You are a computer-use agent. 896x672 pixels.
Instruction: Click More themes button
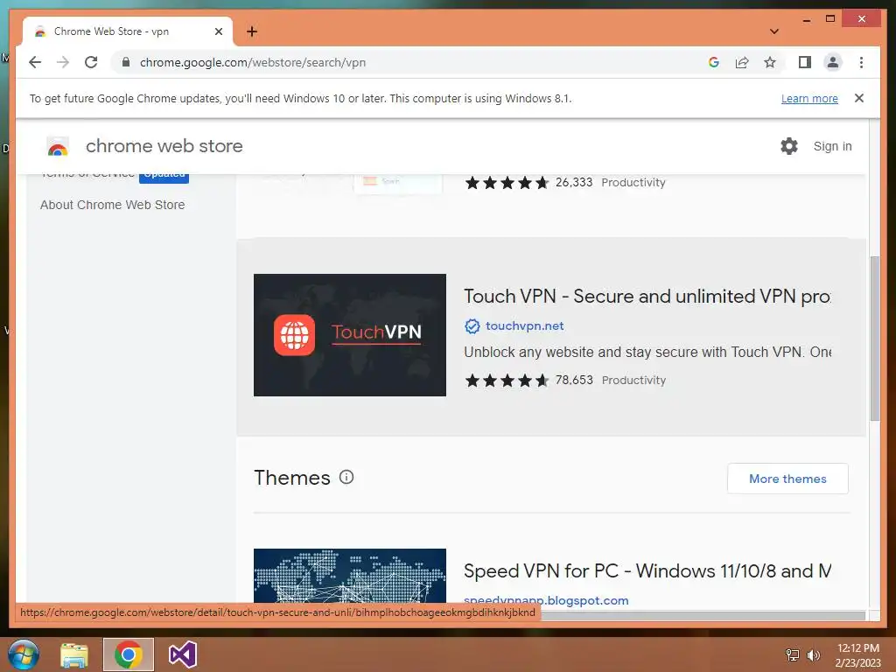787,479
